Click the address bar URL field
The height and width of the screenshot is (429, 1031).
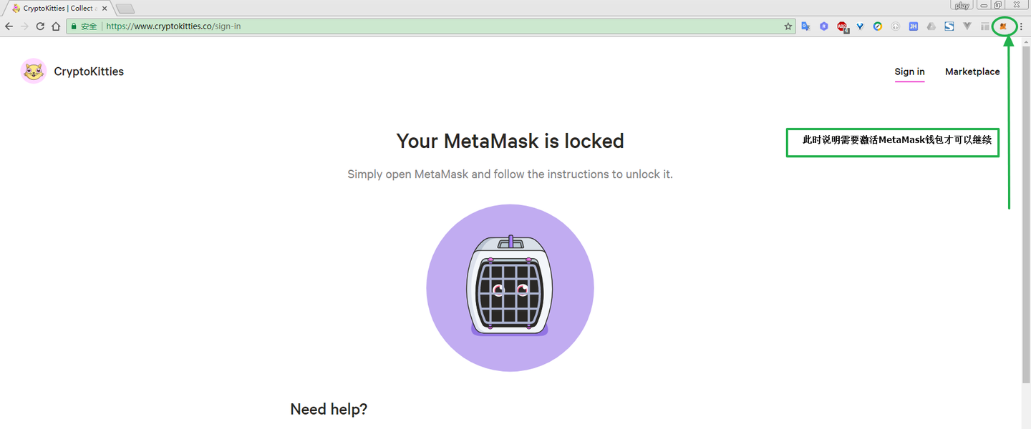430,26
